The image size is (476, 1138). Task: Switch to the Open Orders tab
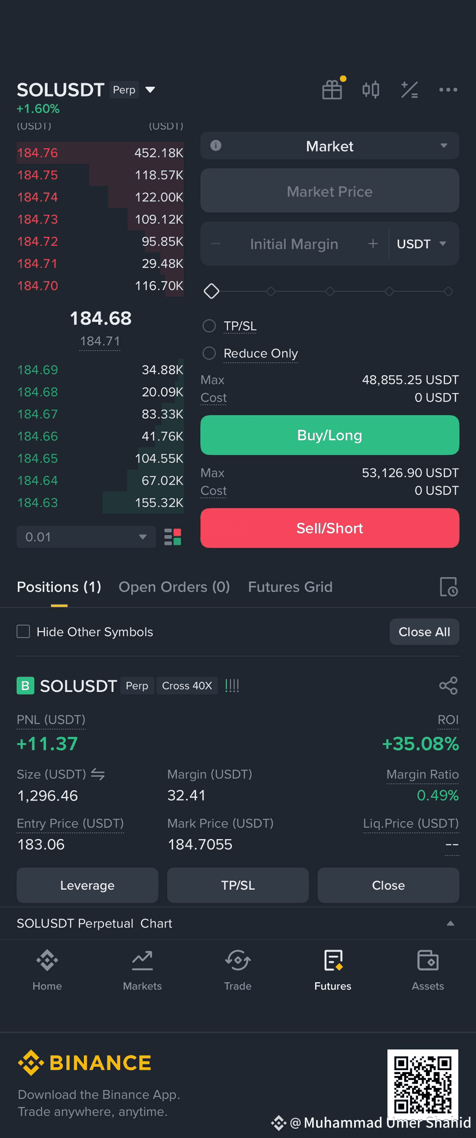pos(174,587)
